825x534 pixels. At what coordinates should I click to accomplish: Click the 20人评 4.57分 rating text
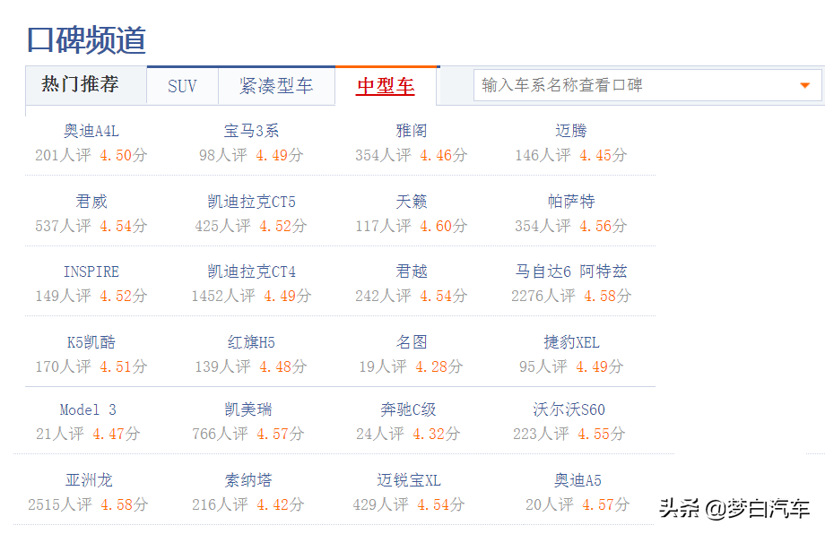(x=577, y=504)
